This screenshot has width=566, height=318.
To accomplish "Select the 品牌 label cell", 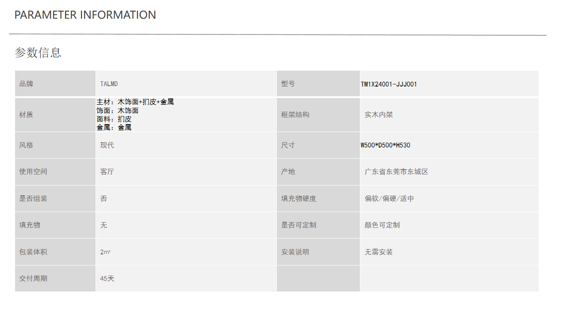I will [x=55, y=83].
